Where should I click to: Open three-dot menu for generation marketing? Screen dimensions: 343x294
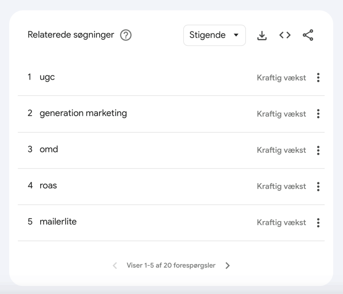pos(318,114)
